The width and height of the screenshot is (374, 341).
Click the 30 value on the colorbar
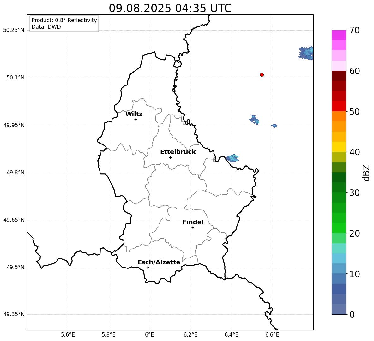pyautogui.click(x=354, y=193)
